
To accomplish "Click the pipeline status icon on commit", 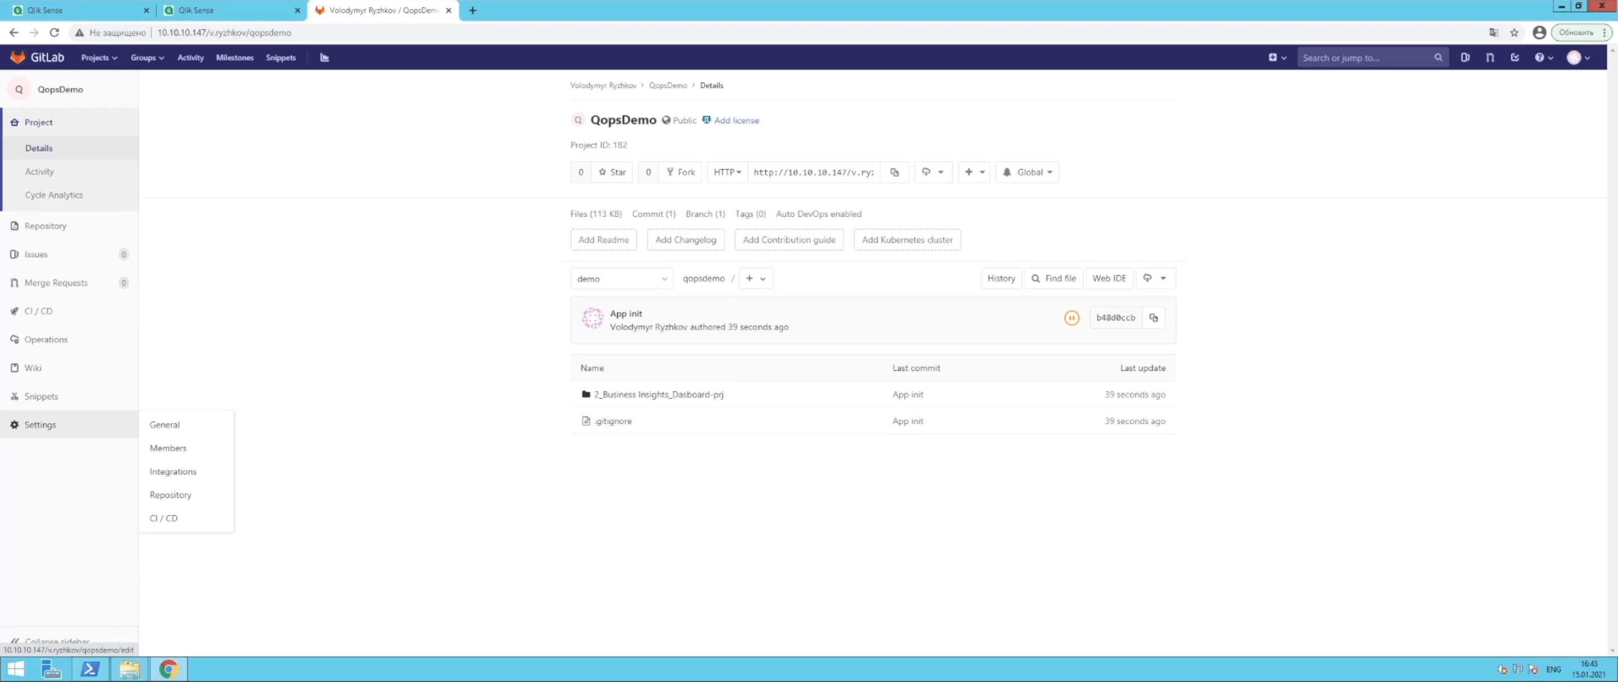I will point(1071,317).
